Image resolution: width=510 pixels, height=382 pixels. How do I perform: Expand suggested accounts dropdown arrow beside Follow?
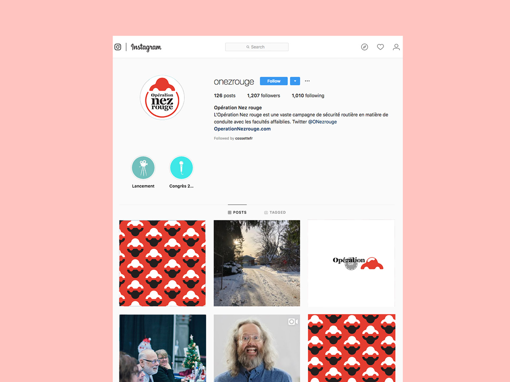[295, 81]
